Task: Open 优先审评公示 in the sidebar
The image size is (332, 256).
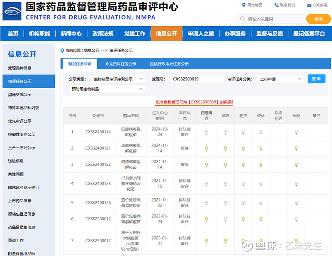Action: pos(20,121)
